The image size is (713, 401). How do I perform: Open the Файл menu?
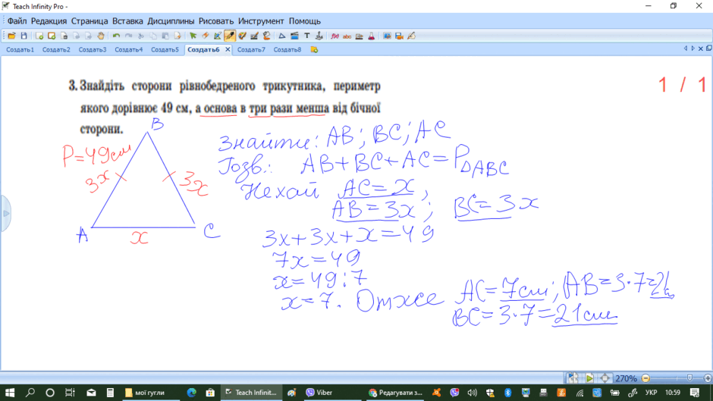[17, 21]
